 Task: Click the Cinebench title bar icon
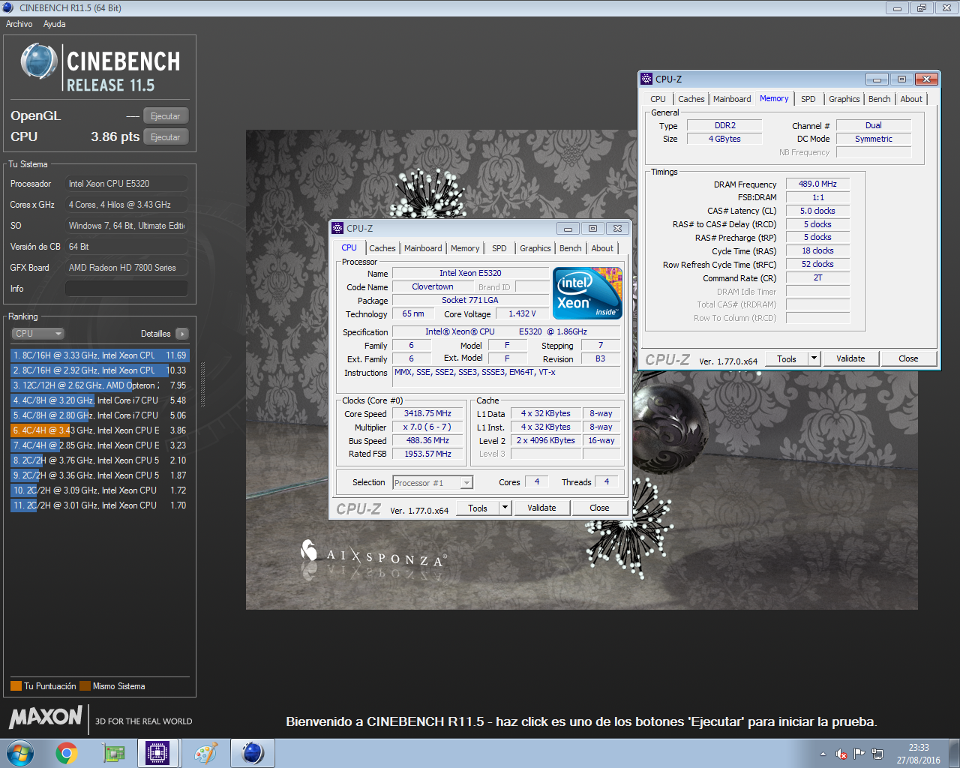point(8,7)
